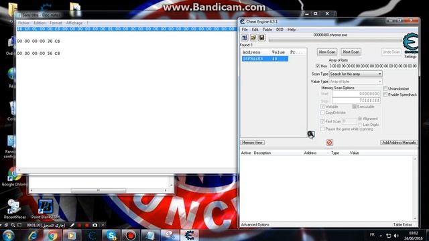Open Advanced Options
429x241 pixels.
[x=255, y=225]
